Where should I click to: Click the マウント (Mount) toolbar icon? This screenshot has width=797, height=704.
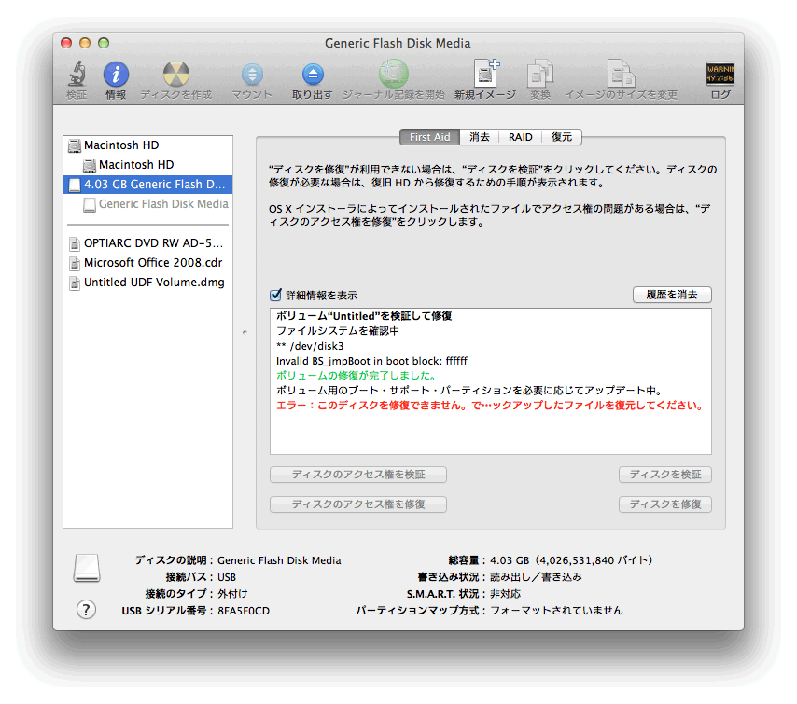click(252, 75)
